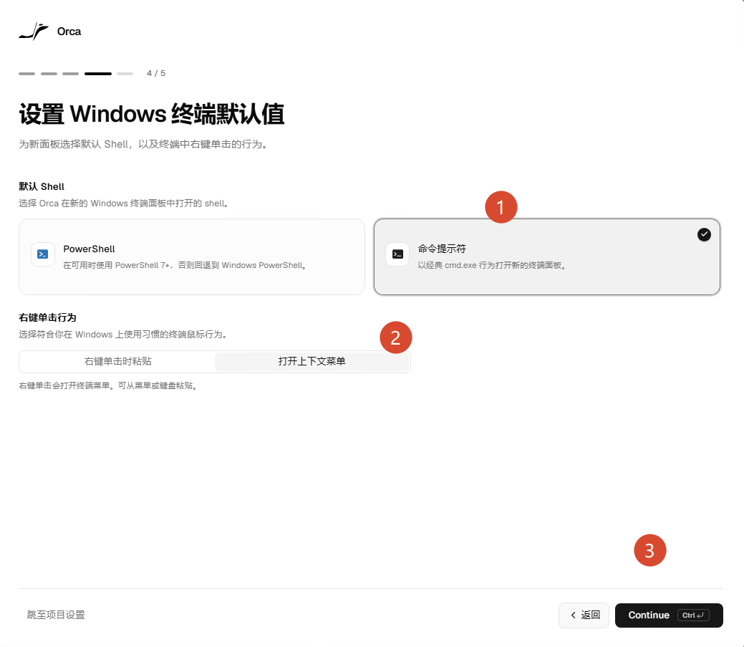Click the 默认 Shell section label
Image resolution: width=744 pixels, height=647 pixels.
pyautogui.click(x=42, y=186)
